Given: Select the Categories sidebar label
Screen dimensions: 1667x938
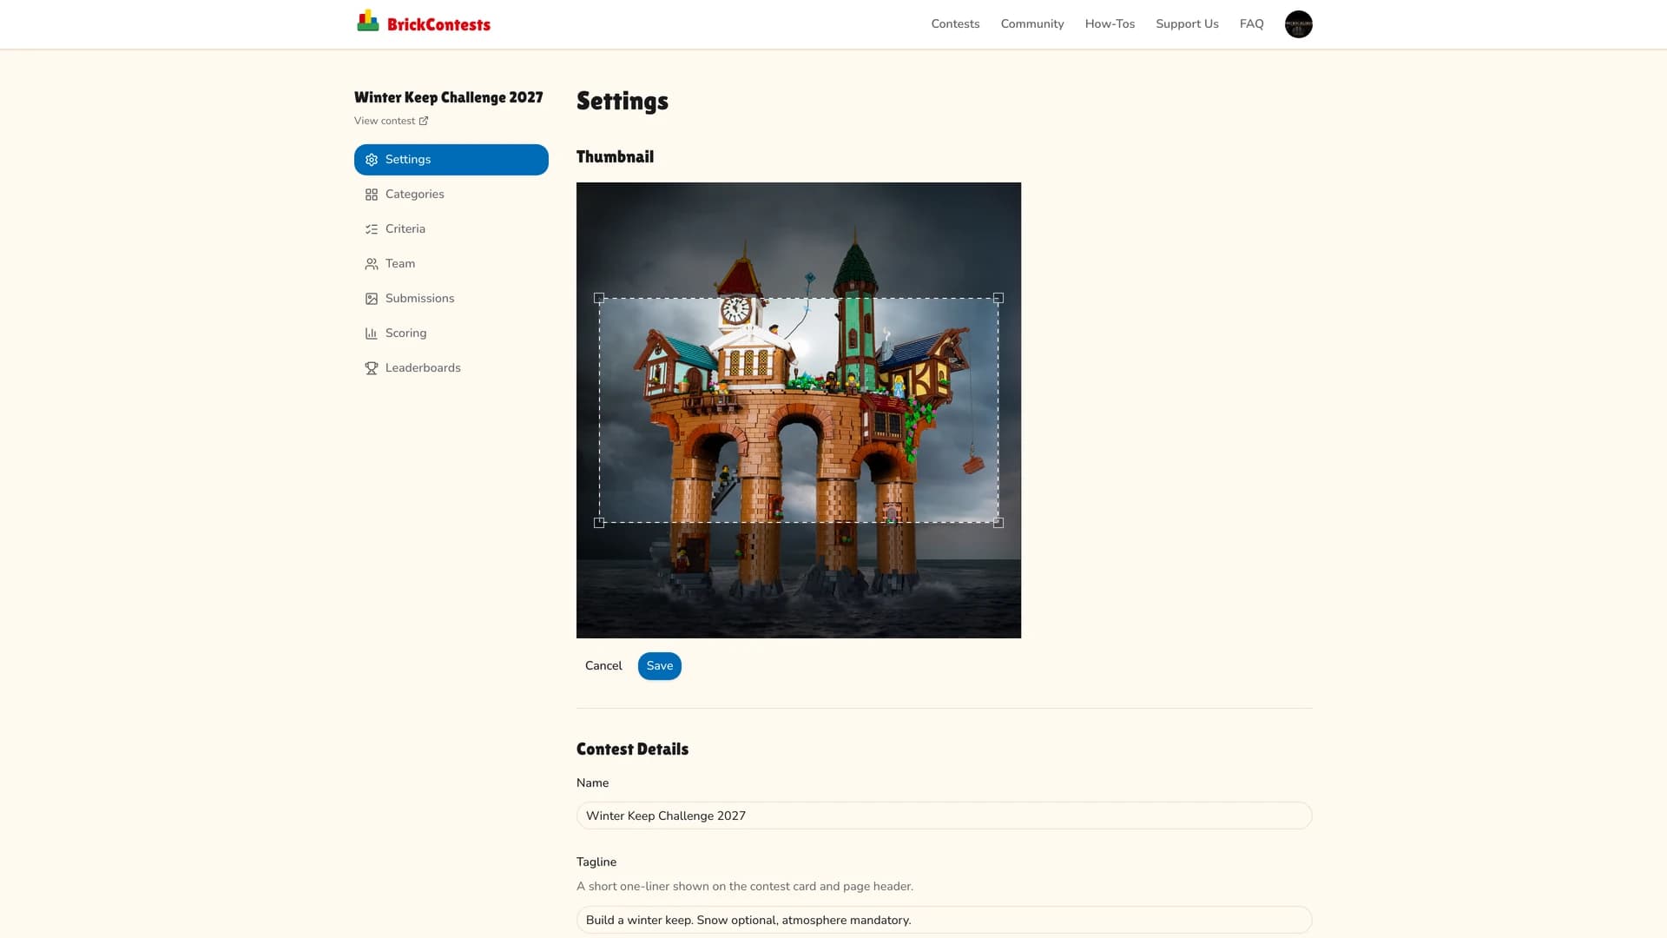Looking at the screenshot, I should 415,195.
